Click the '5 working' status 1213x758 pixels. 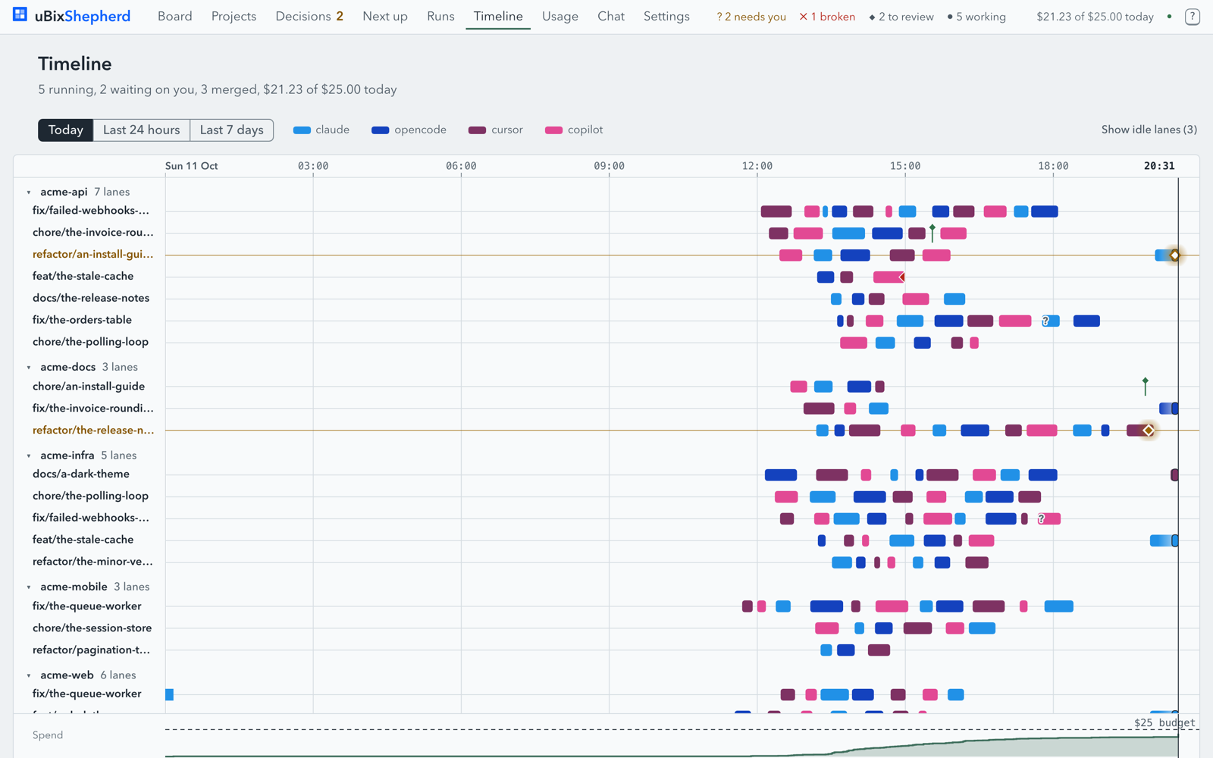click(x=976, y=17)
